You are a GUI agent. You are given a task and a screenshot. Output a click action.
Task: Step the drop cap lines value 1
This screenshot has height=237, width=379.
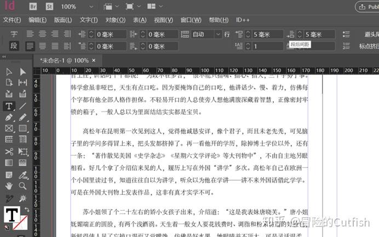click(248, 46)
